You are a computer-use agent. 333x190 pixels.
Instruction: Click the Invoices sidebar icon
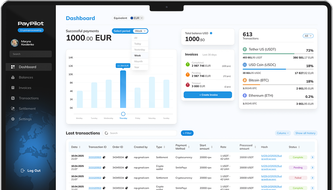click(13, 88)
